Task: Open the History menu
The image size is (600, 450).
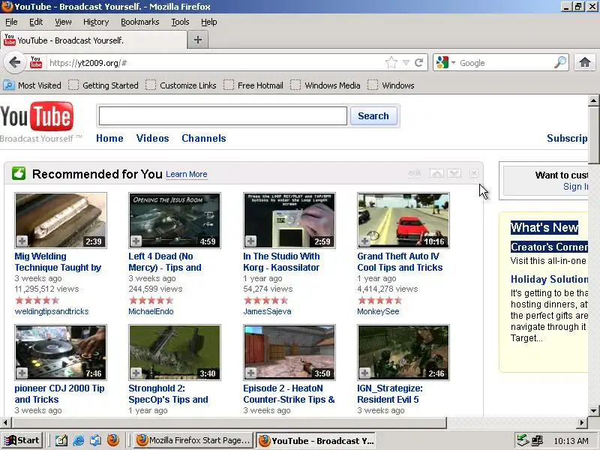Action: click(96, 22)
